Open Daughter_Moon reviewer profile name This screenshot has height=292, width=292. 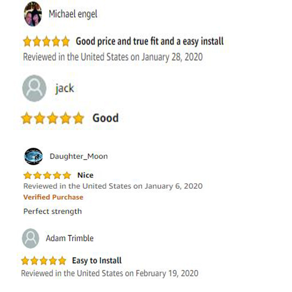[x=79, y=157]
